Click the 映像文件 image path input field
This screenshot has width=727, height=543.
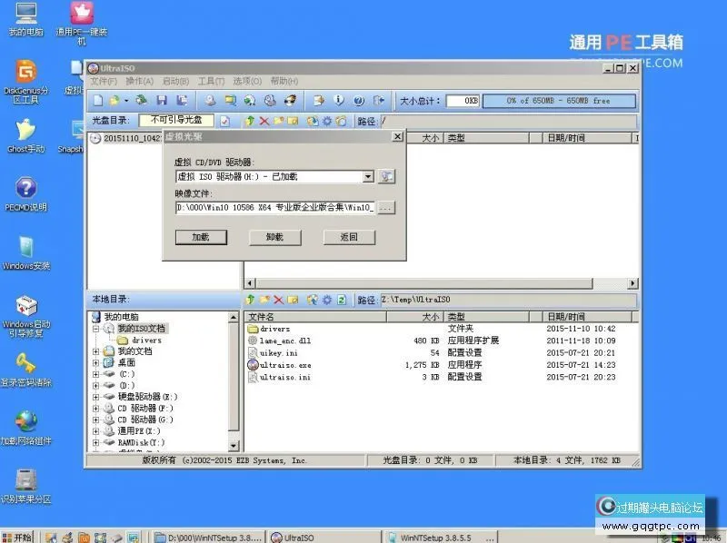[273, 209]
